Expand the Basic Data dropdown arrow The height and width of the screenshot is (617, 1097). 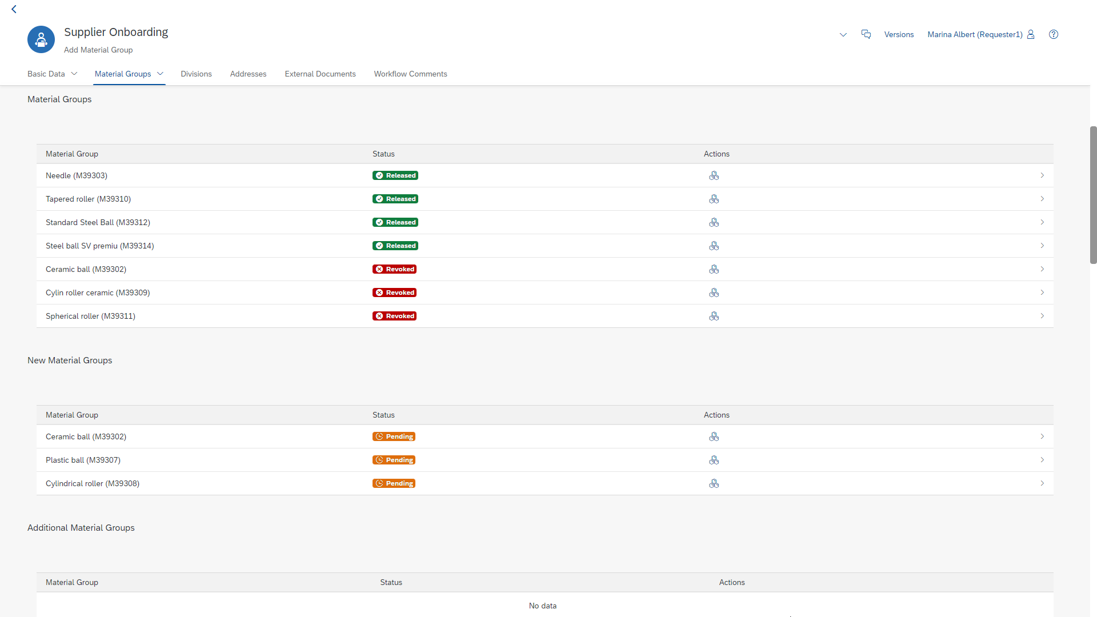(x=74, y=74)
